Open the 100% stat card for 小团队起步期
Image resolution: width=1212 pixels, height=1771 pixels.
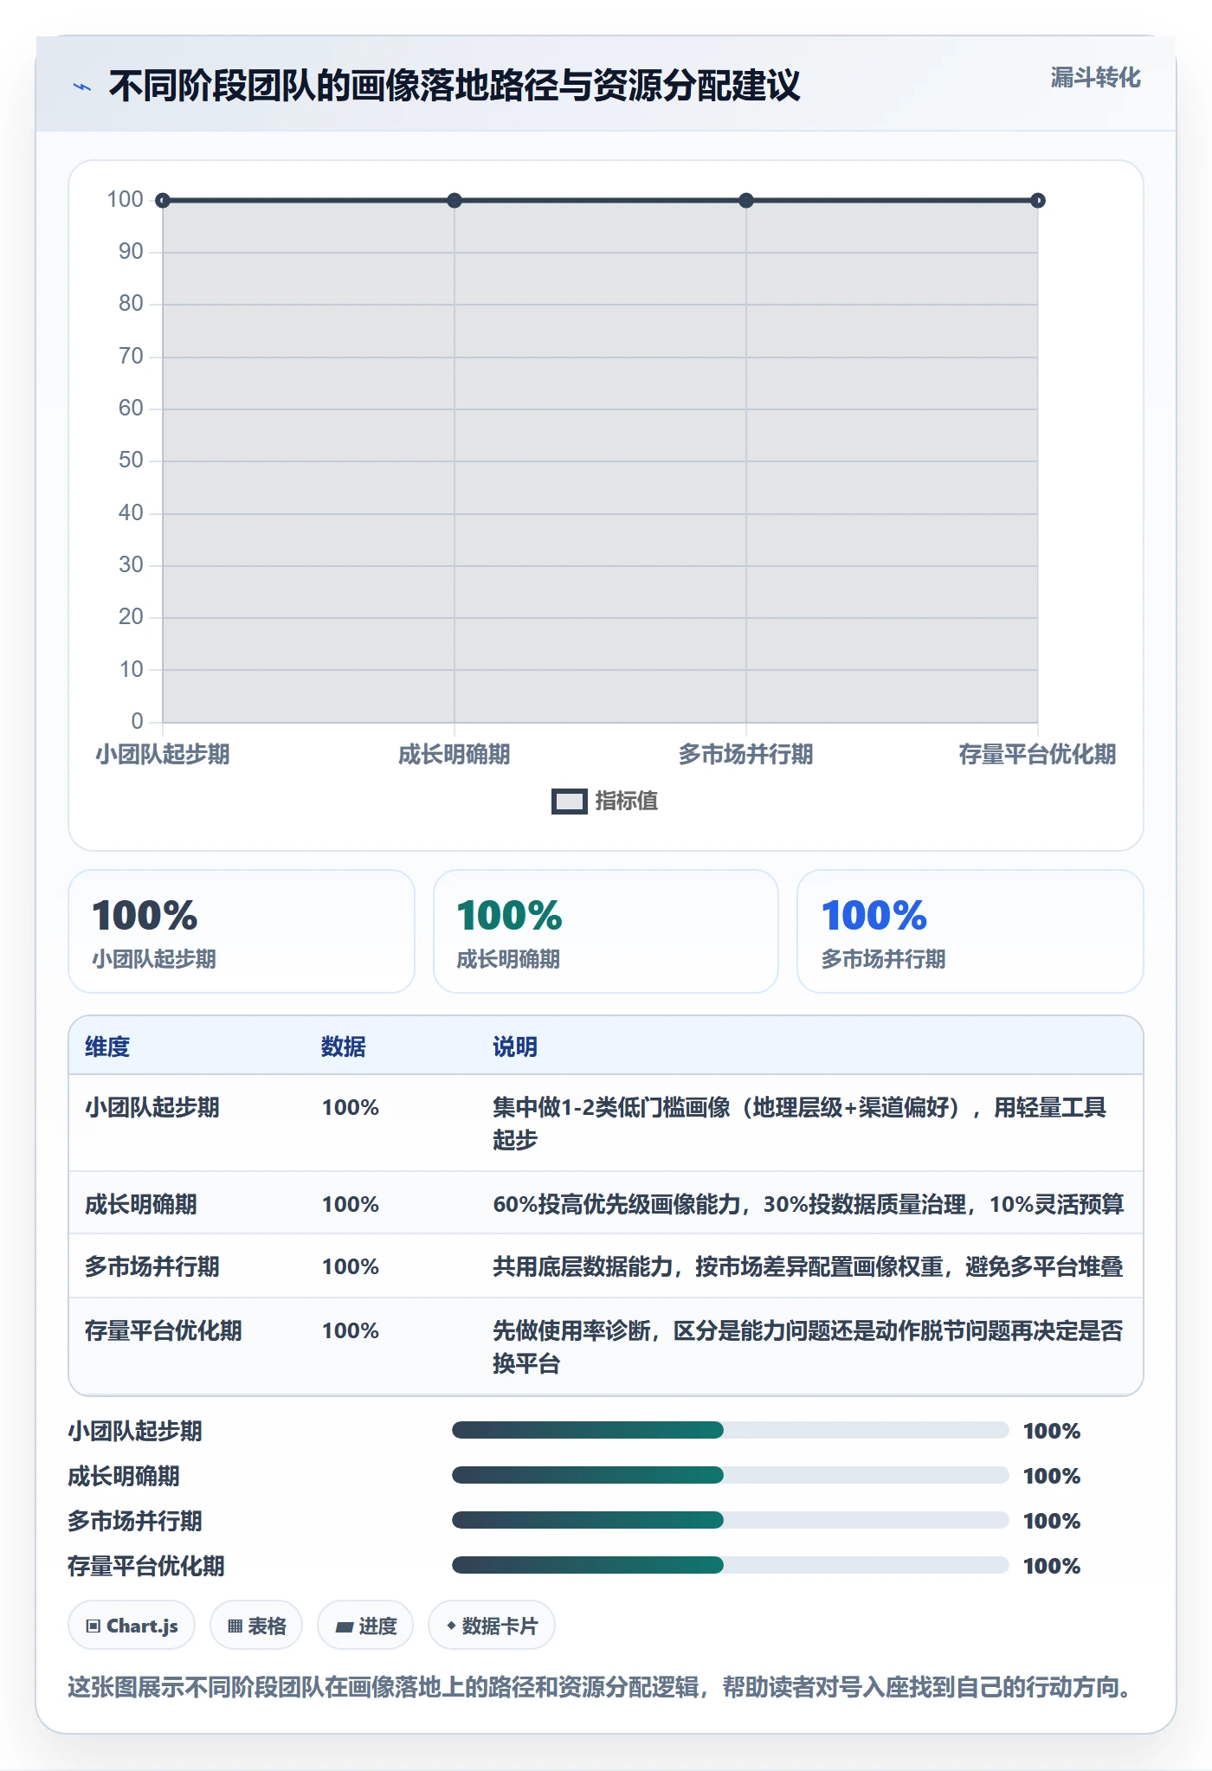(x=242, y=931)
